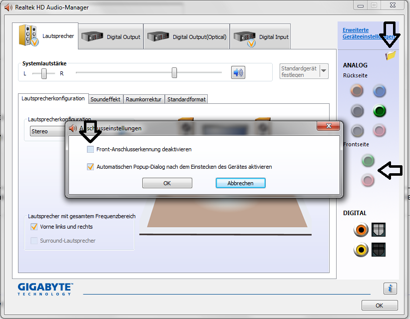This screenshot has height=319, width=410.
Task: Open connector settings via yellow folder icon
Action: click(x=391, y=55)
